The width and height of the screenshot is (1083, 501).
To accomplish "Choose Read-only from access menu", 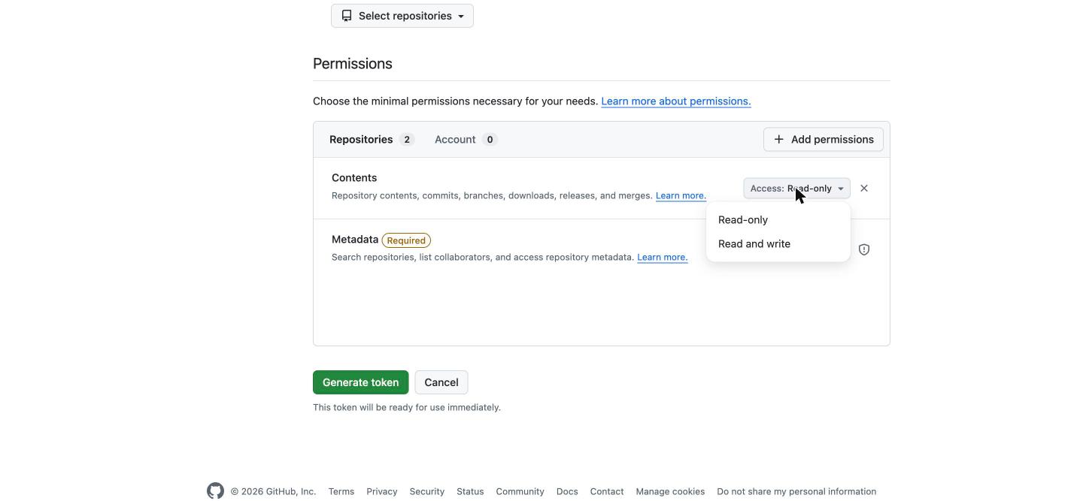I will 778,220.
